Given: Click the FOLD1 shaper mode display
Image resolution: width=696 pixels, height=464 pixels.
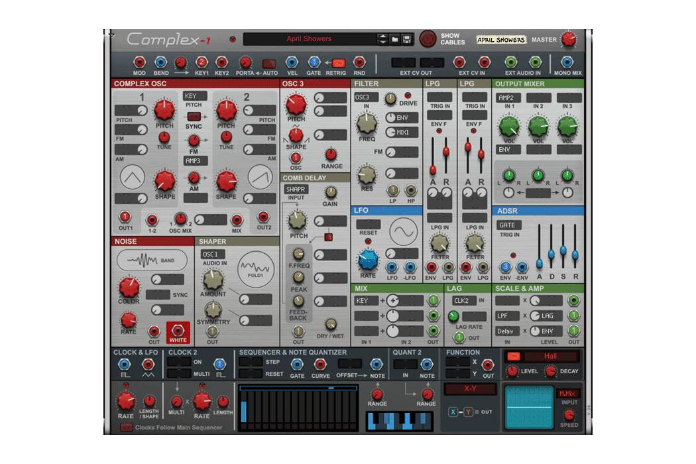Looking at the screenshot, I should (255, 269).
